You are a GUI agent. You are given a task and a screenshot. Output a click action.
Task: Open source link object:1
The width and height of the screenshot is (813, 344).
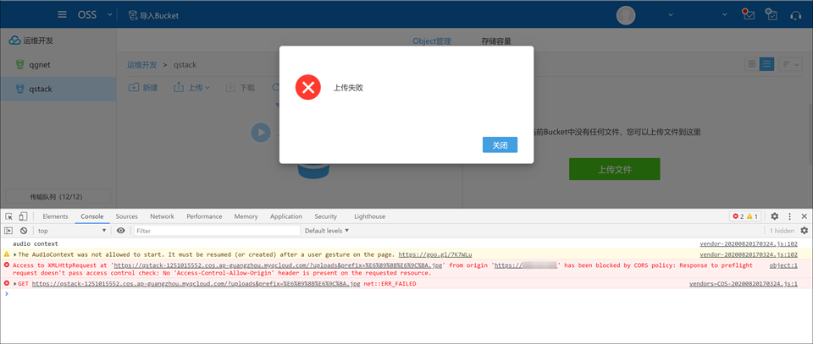click(x=783, y=265)
